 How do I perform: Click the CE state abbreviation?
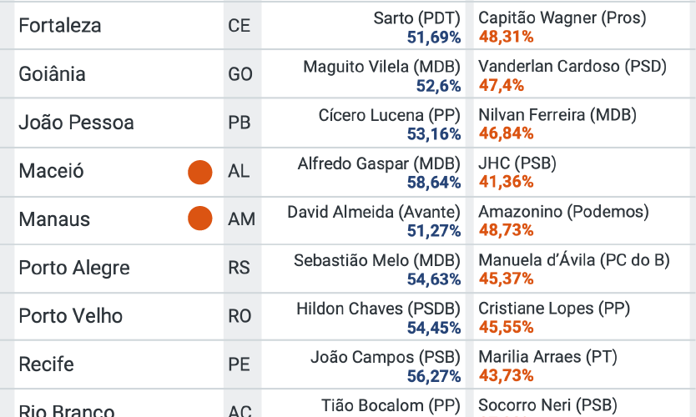click(x=239, y=26)
